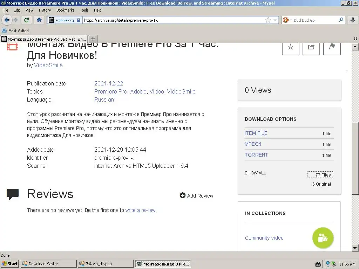Open the VideoSmile topic link
Image resolution: width=359 pixels, height=269 pixels.
point(181,91)
